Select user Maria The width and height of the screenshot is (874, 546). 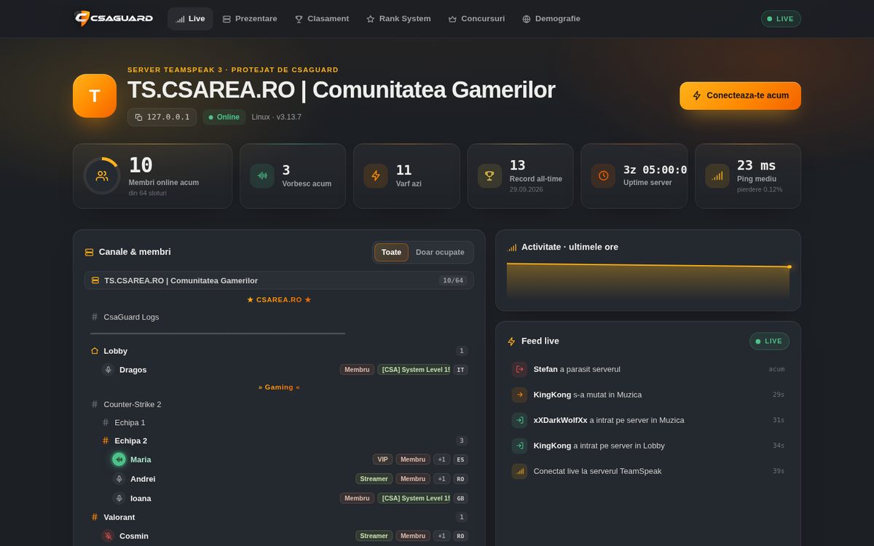pyautogui.click(x=289, y=459)
